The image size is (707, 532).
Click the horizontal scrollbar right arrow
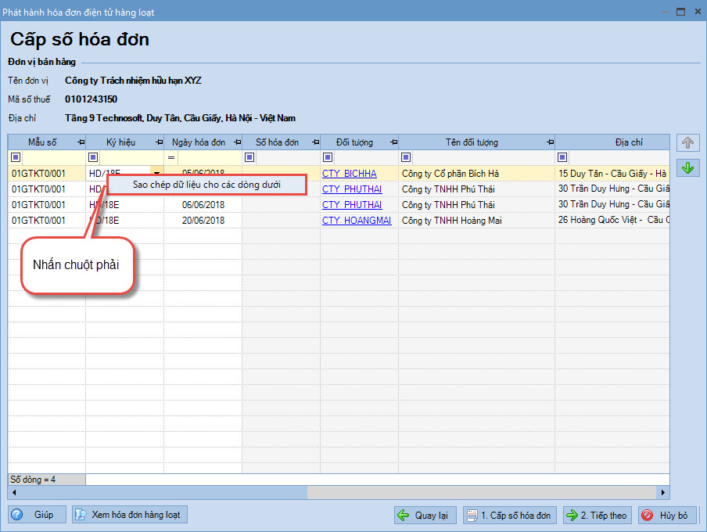[x=664, y=493]
